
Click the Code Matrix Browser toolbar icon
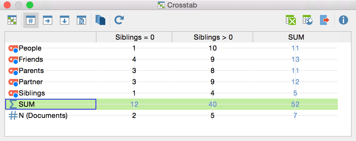pyautogui.click(x=12, y=20)
